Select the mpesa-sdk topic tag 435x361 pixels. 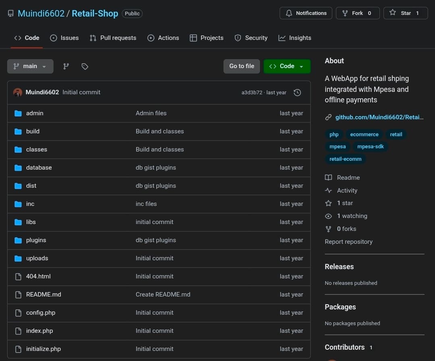[371, 146]
